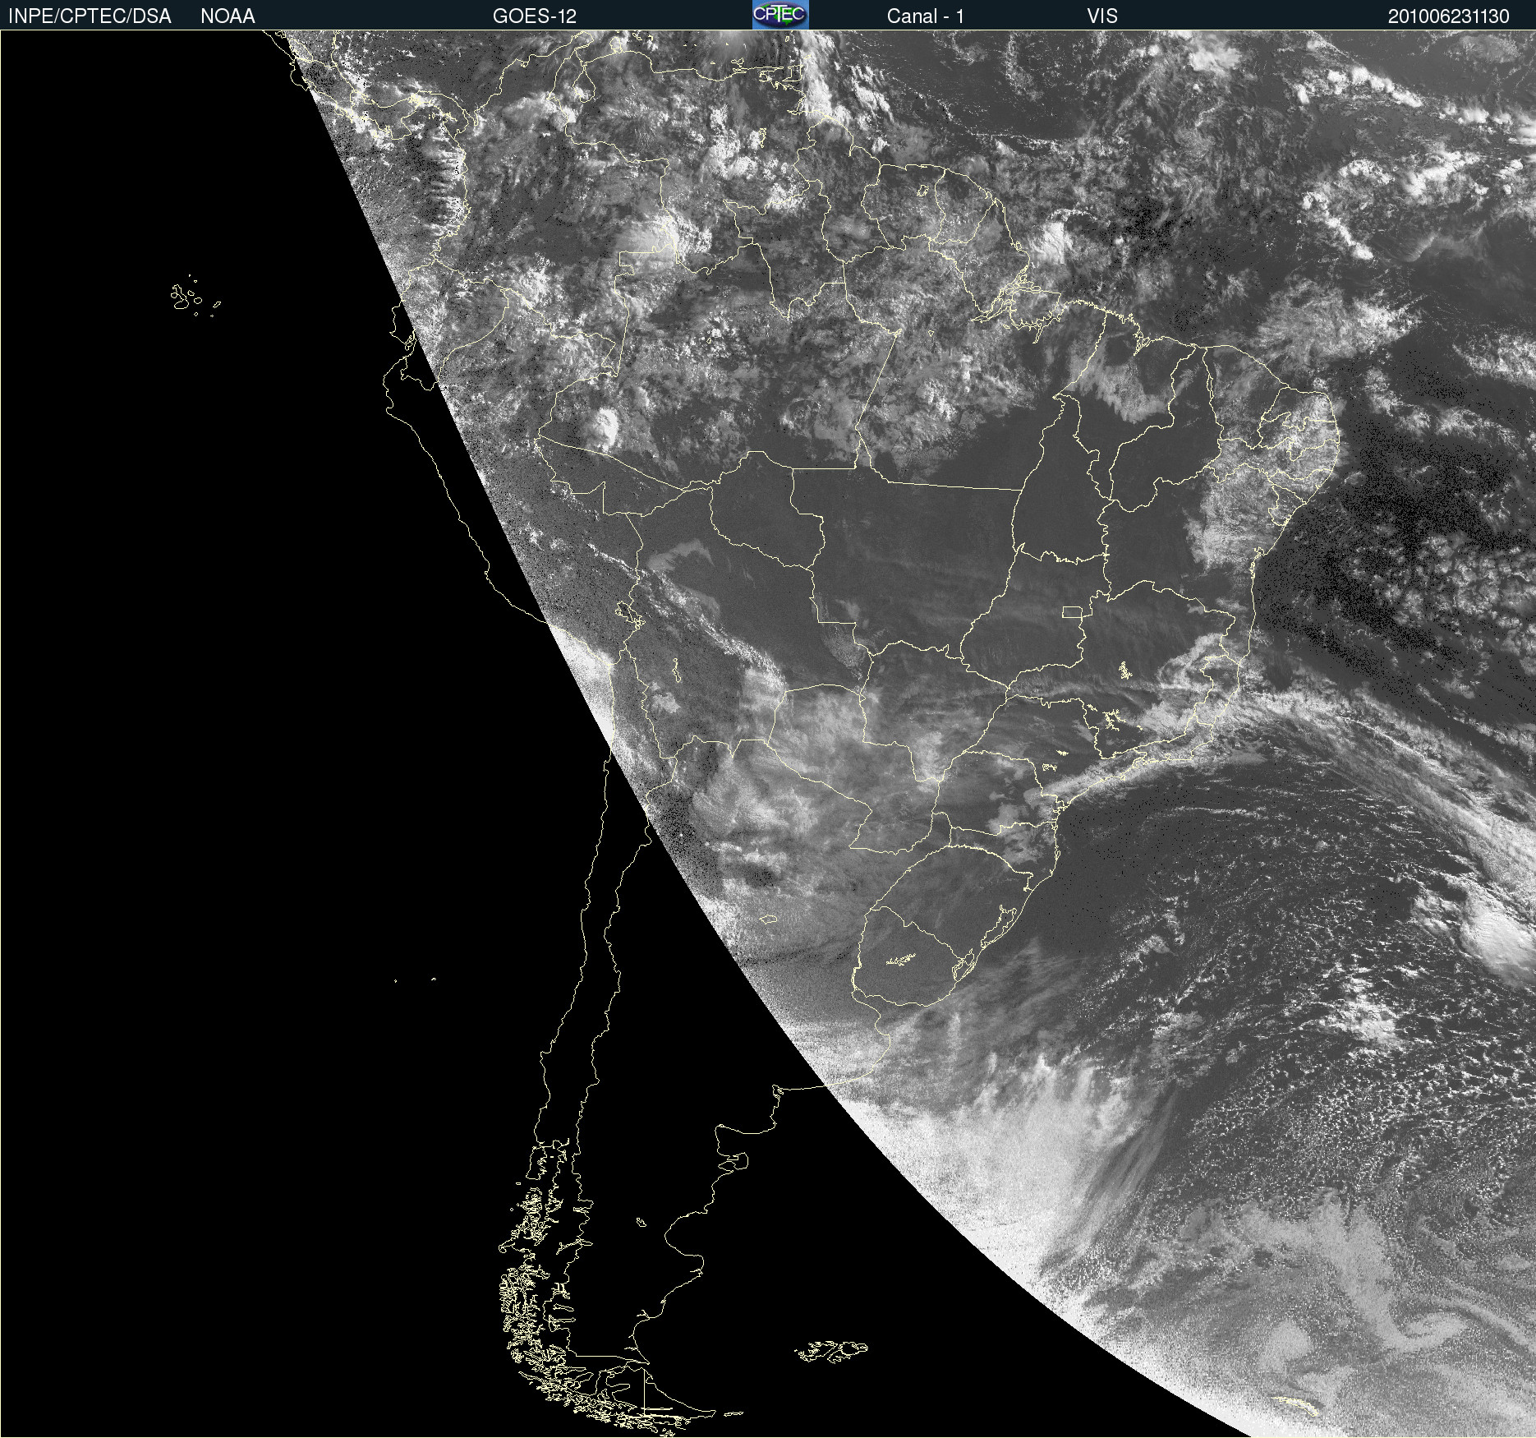Click the 201006231130 timestamp
The image size is (1536, 1438).
click(x=1449, y=16)
